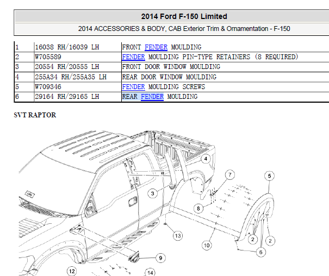
Task: Click item number 6 table cell
Action: coord(24,97)
